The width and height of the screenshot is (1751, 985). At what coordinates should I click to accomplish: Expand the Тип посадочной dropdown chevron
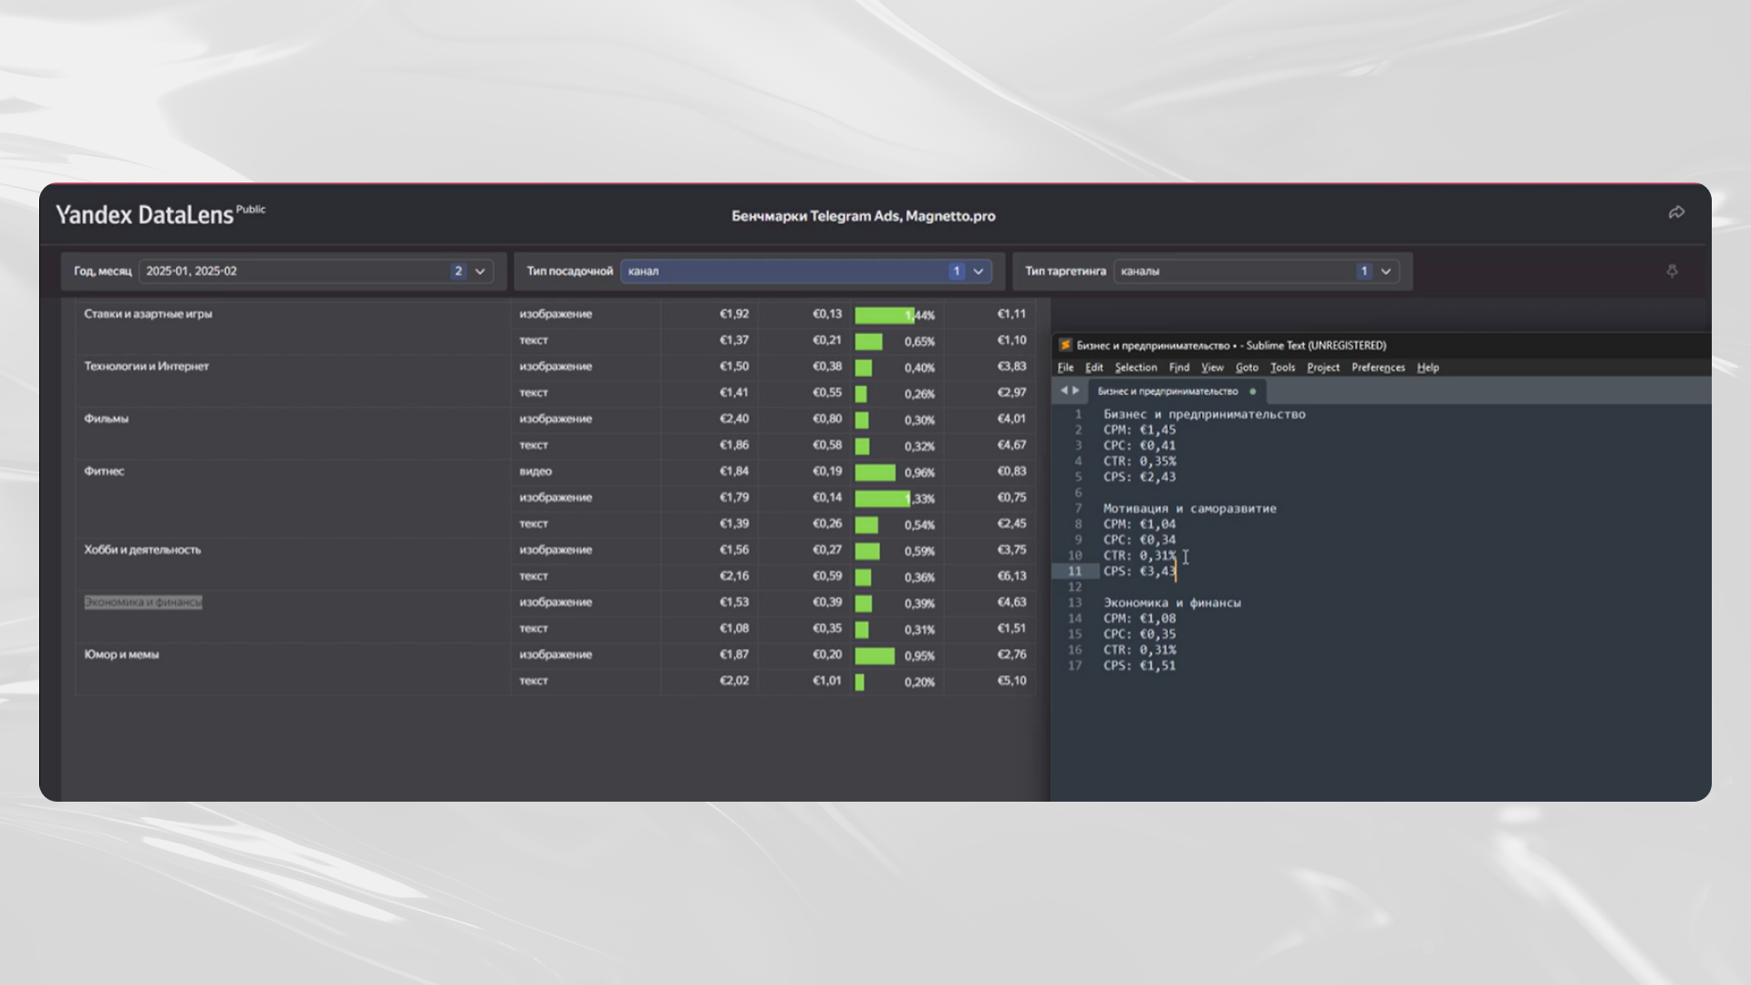tap(978, 271)
